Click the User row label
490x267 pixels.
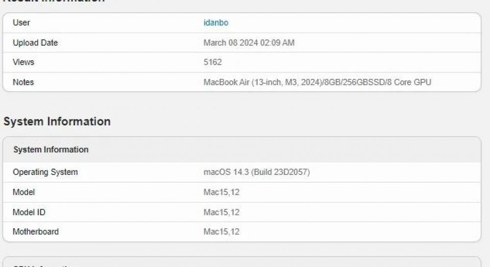(21, 23)
